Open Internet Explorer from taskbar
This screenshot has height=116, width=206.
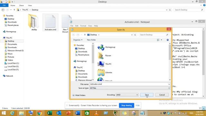pyautogui.click(x=12, y=113)
